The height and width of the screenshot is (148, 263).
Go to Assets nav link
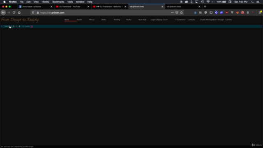[x=79, y=20]
